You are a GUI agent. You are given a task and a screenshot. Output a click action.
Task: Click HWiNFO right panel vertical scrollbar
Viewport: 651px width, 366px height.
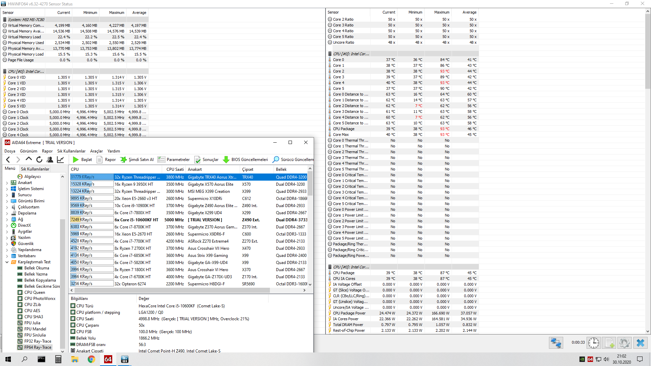[648, 51]
